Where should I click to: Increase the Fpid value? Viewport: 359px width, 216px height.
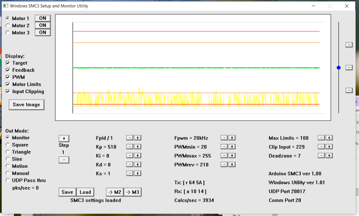pos(138,138)
